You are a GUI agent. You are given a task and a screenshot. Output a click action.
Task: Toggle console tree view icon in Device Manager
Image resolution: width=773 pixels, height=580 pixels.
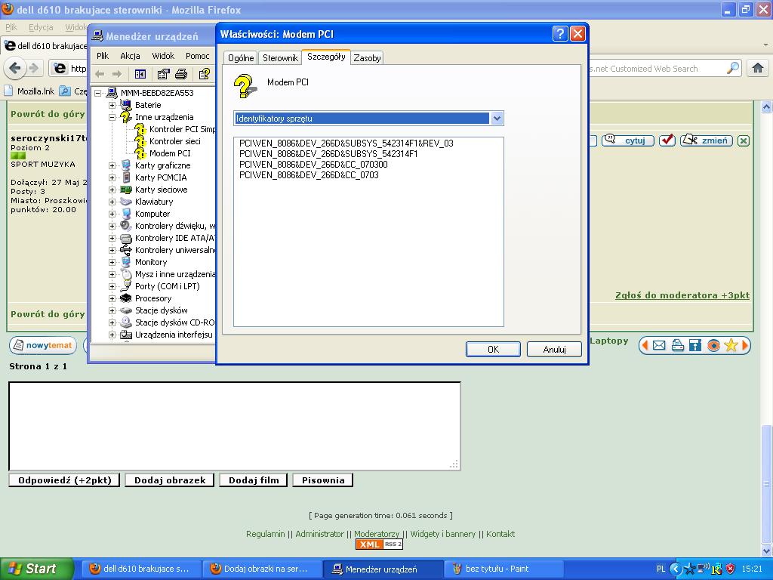140,74
